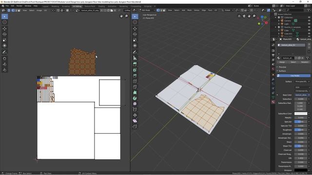
Task: Click the Base Color texture link field
Action: 301,95
